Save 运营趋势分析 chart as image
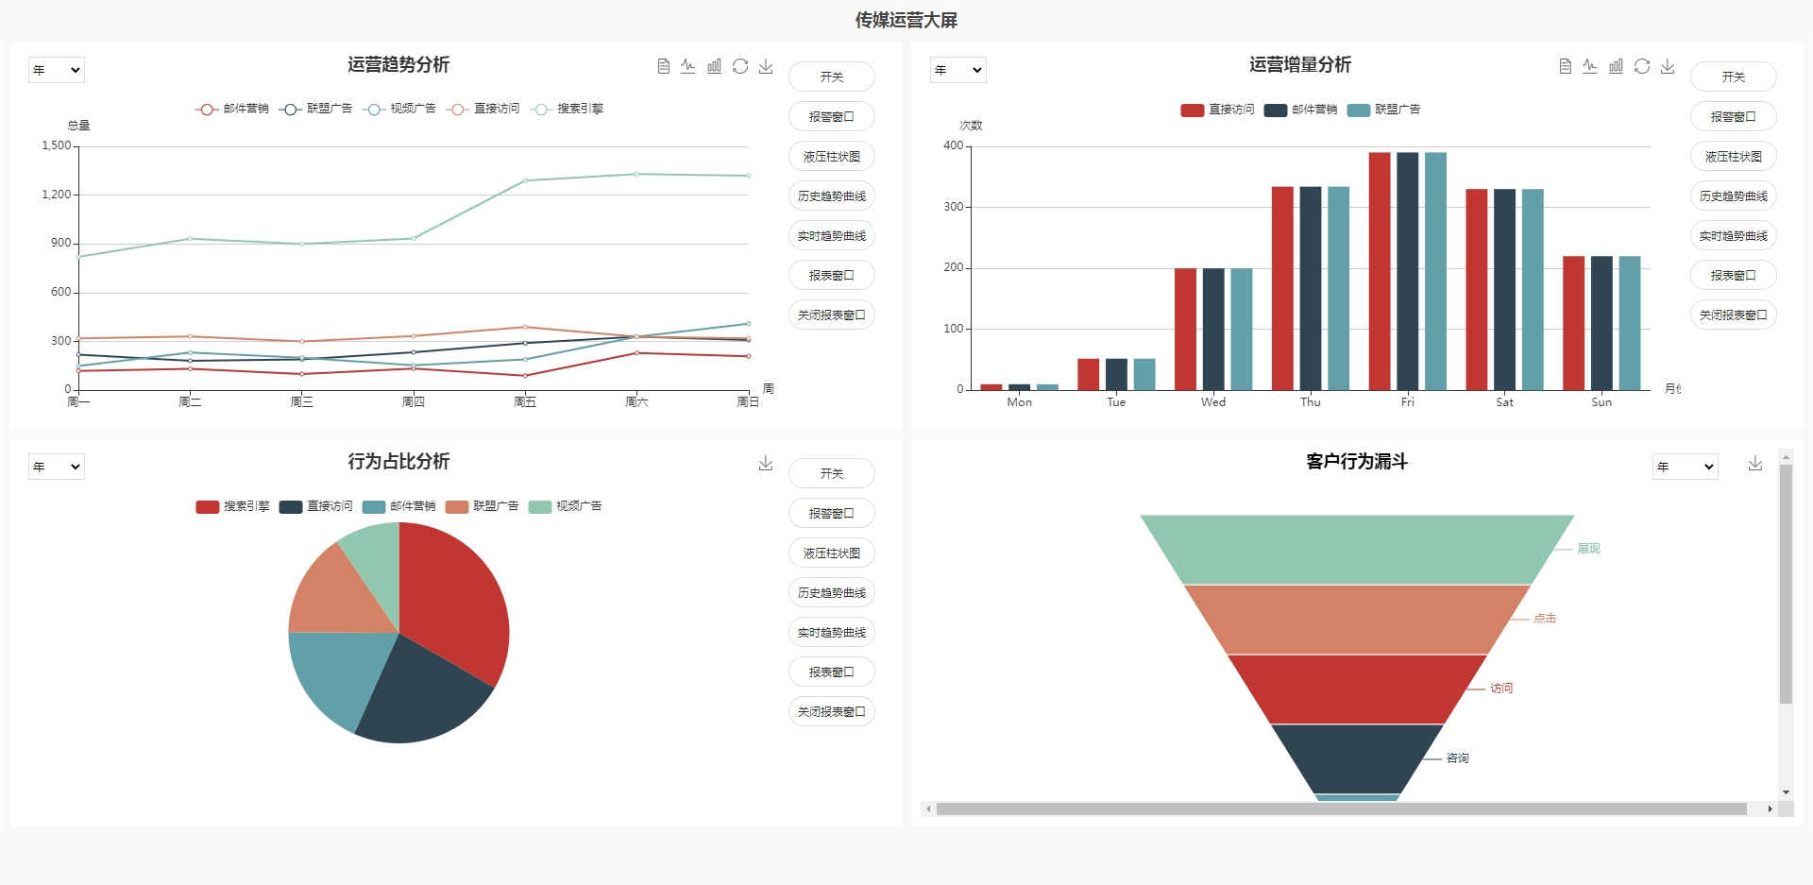The width and height of the screenshot is (1813, 885). pyautogui.click(x=766, y=66)
